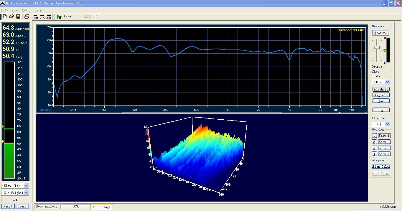Select the BOTH arrow toolbar icon
Viewport: 402px width, 211px height.
pos(49,17)
